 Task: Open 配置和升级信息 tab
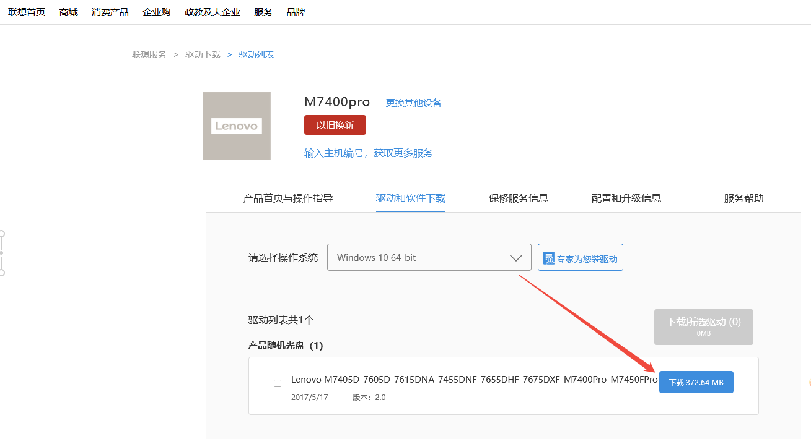point(626,198)
